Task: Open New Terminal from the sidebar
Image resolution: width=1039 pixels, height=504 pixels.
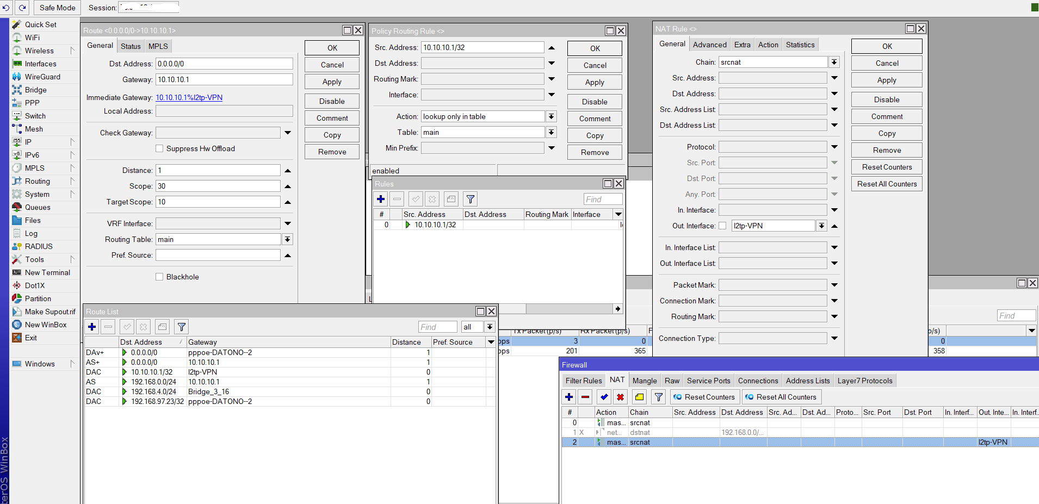Action: point(47,272)
